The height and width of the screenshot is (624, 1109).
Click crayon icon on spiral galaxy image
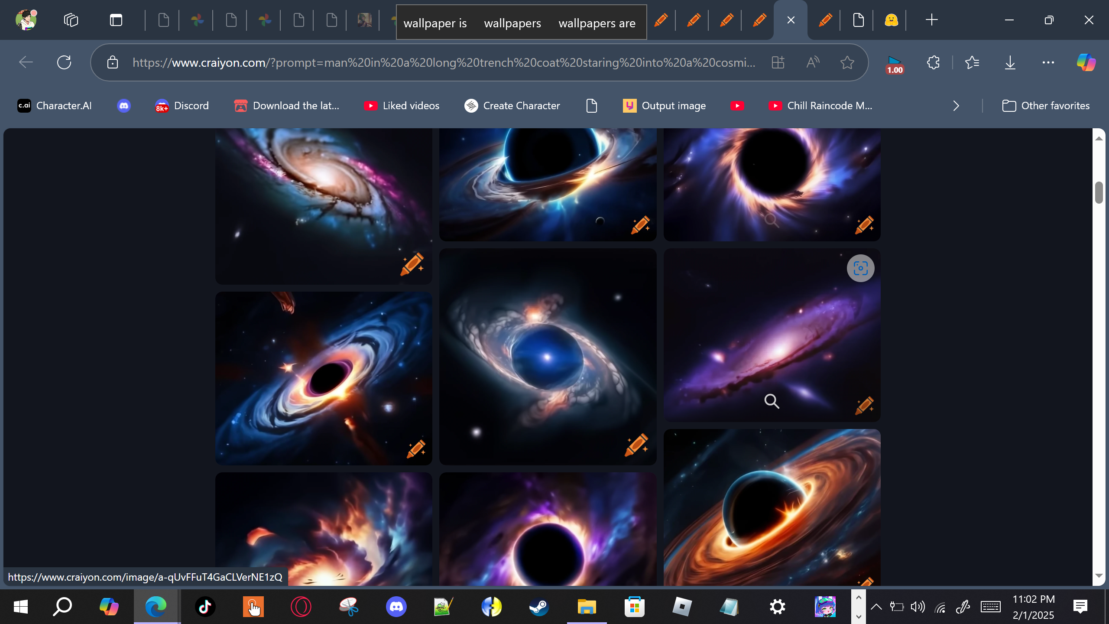(x=412, y=263)
